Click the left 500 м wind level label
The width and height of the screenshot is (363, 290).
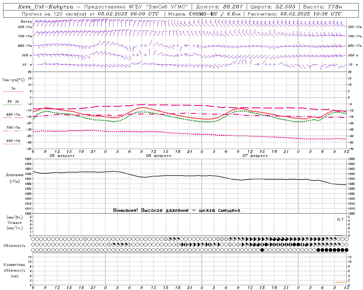(27, 55)
